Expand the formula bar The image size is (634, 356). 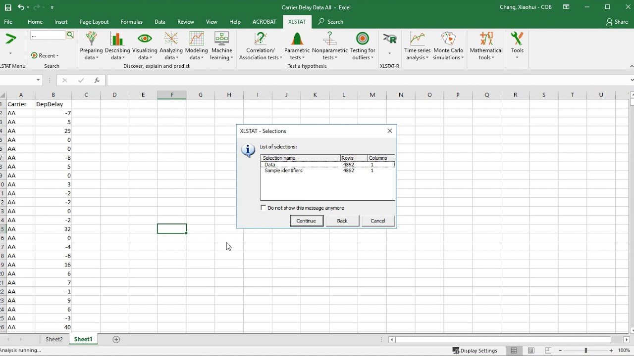click(x=632, y=80)
